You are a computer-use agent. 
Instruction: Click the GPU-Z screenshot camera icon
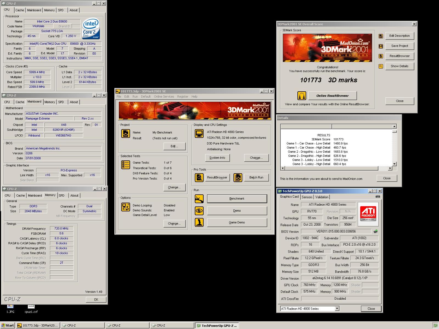[x=378, y=197]
